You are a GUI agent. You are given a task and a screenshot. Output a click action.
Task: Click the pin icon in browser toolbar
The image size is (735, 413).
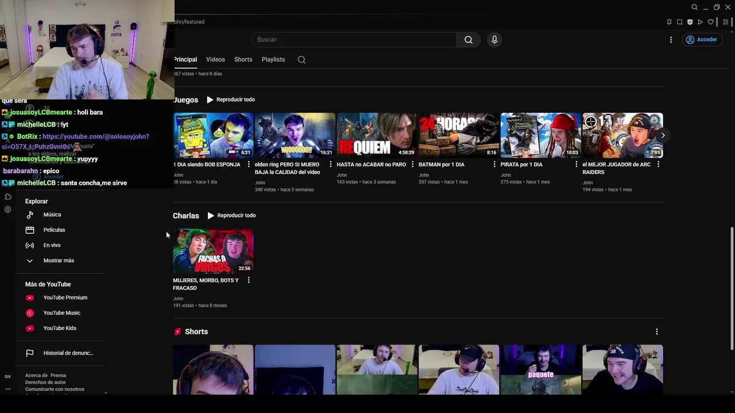(669, 22)
